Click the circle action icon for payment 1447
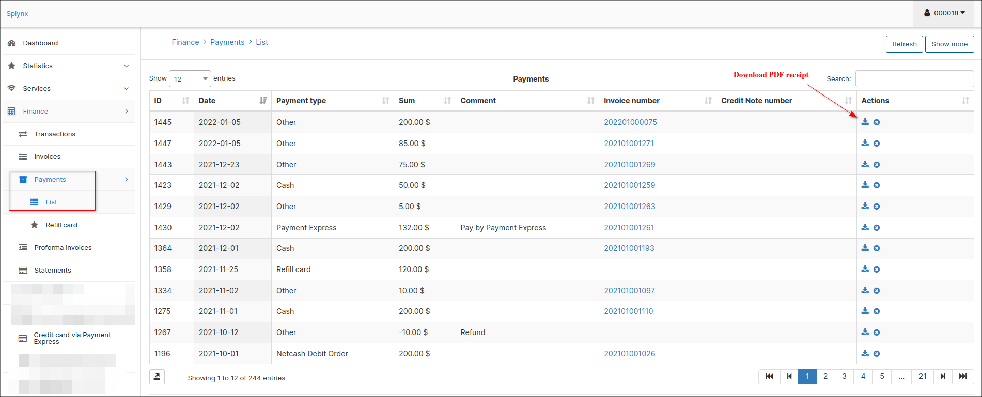The height and width of the screenshot is (397, 982). [877, 144]
